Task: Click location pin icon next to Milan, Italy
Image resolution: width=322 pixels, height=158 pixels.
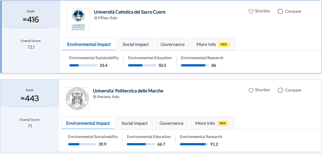Action: (x=96, y=18)
